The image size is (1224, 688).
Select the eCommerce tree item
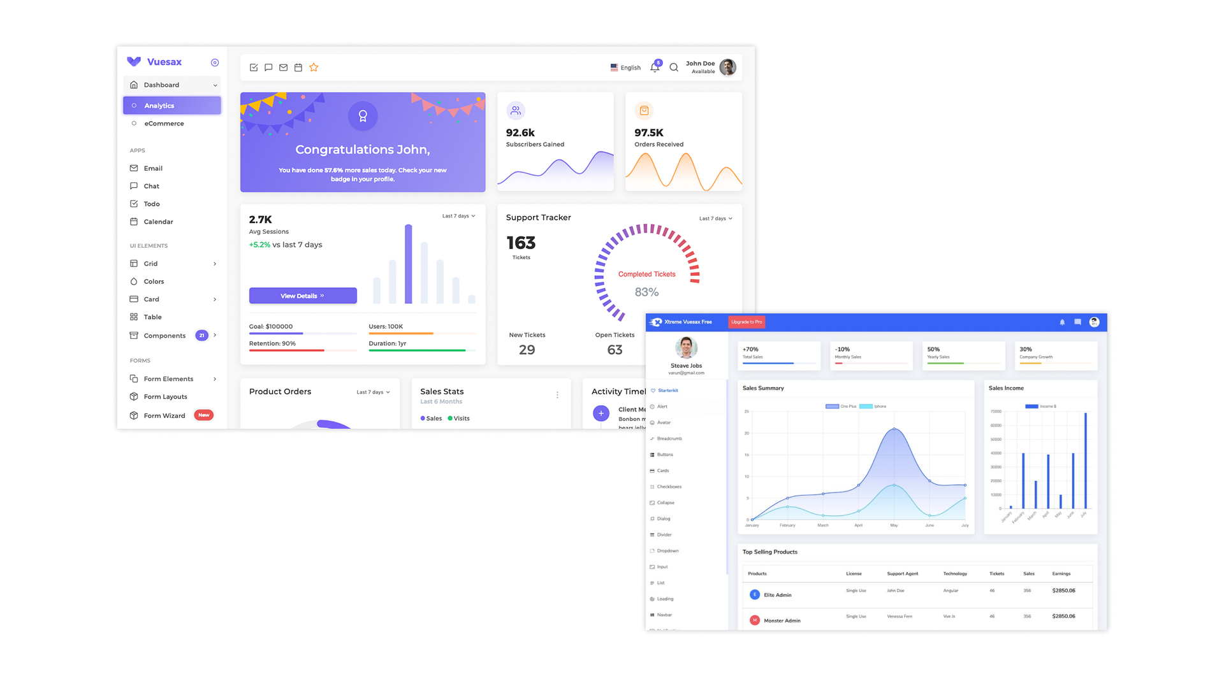point(164,124)
